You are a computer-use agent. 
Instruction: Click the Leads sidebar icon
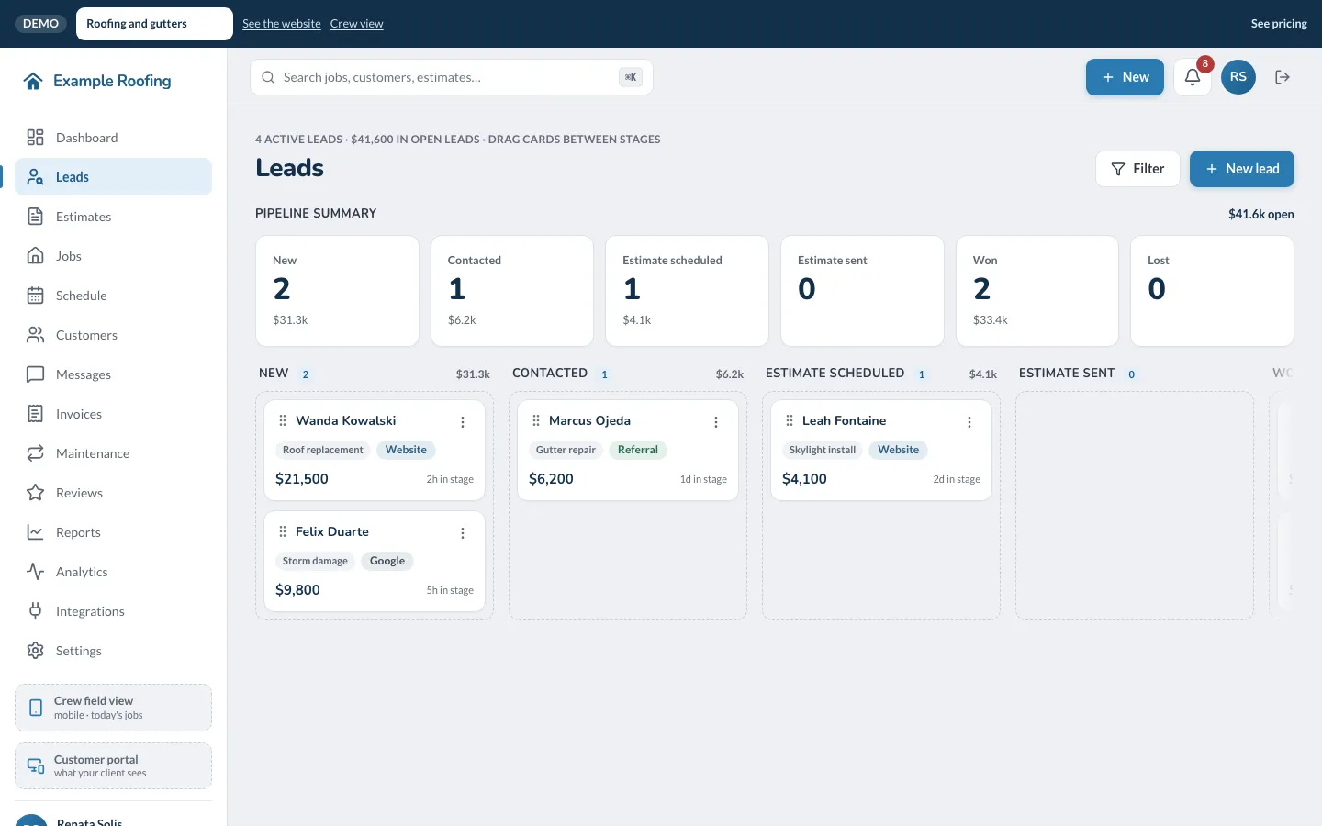(35, 177)
